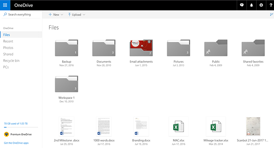Open the Backup folder icon
This screenshot has height=148, width=274.
point(67,48)
